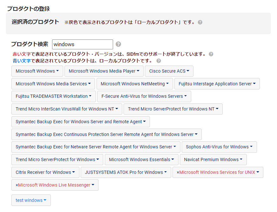Expand local product test windows dropdown
The height and width of the screenshot is (212, 277).
point(31,200)
